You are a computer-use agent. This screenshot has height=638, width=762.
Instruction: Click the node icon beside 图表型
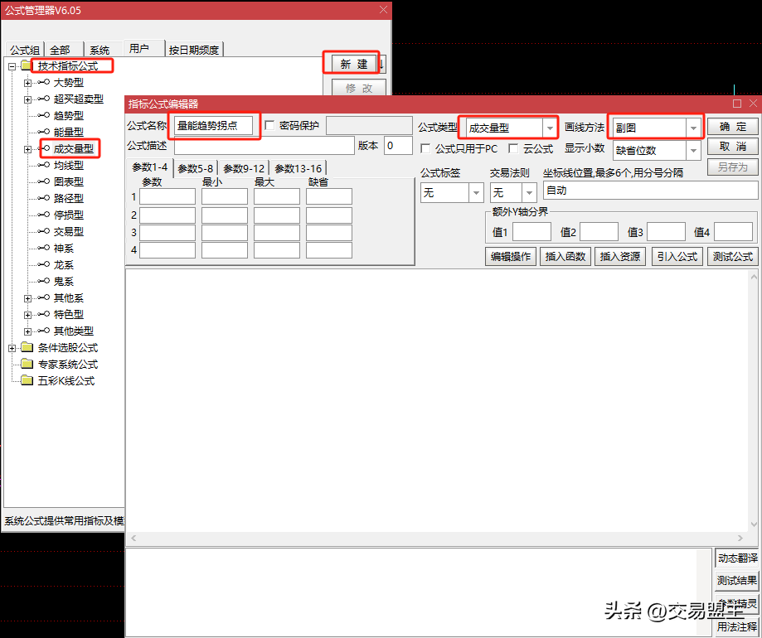(44, 181)
